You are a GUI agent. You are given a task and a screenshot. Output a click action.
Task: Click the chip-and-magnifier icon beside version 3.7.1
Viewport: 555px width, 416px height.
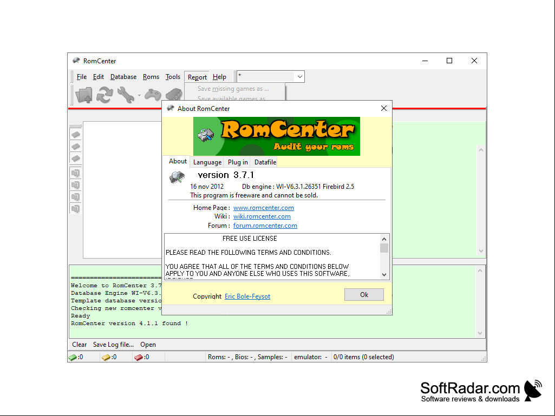[x=177, y=177]
